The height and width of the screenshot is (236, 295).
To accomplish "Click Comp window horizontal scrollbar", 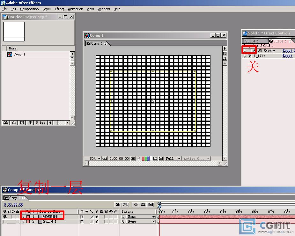I will [x=153, y=163].
